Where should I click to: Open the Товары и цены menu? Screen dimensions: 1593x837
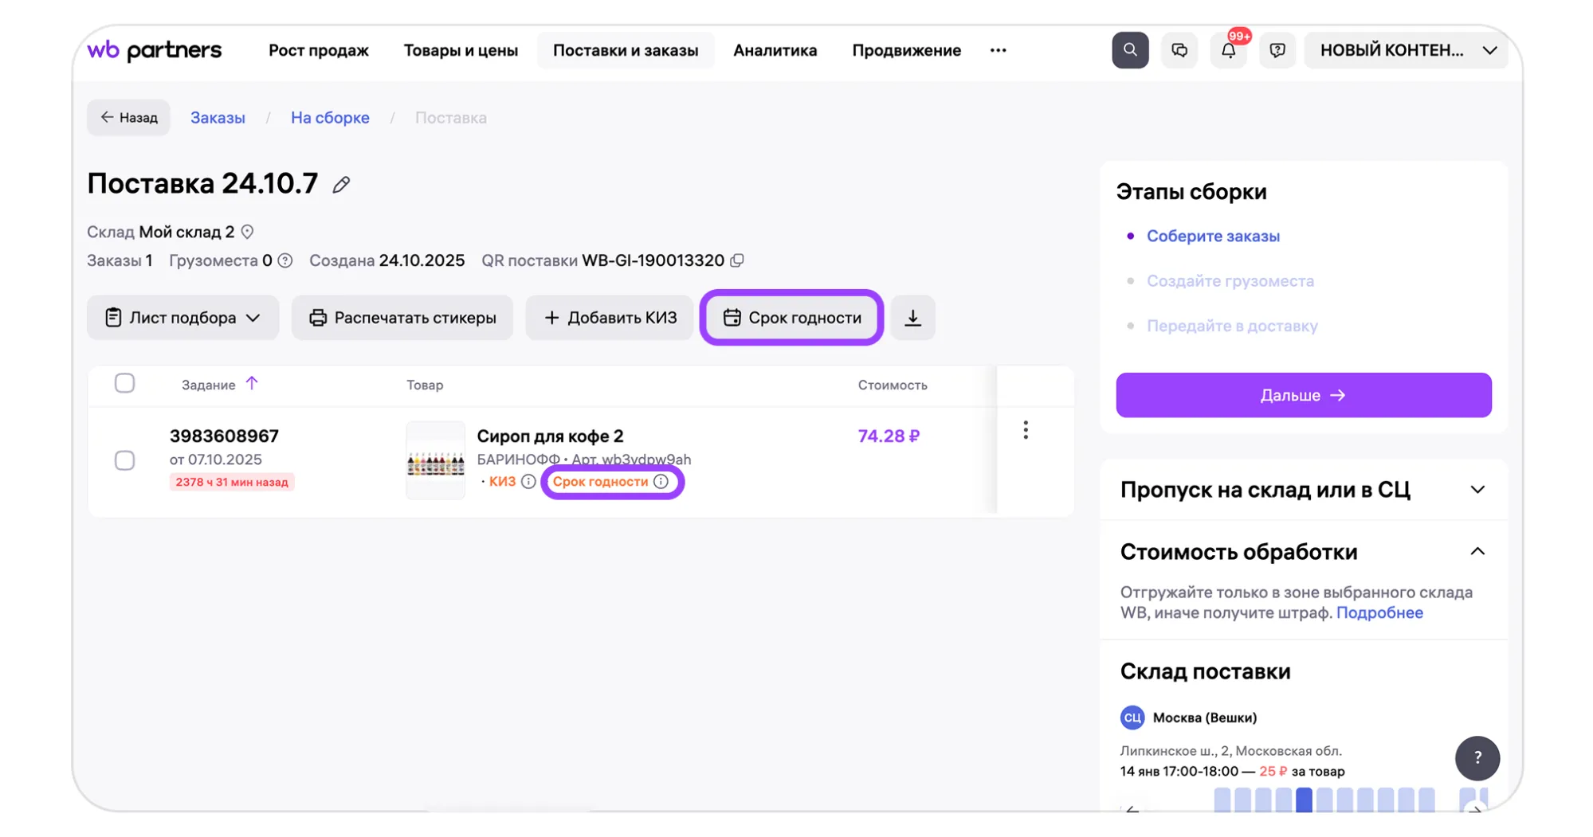coord(460,50)
